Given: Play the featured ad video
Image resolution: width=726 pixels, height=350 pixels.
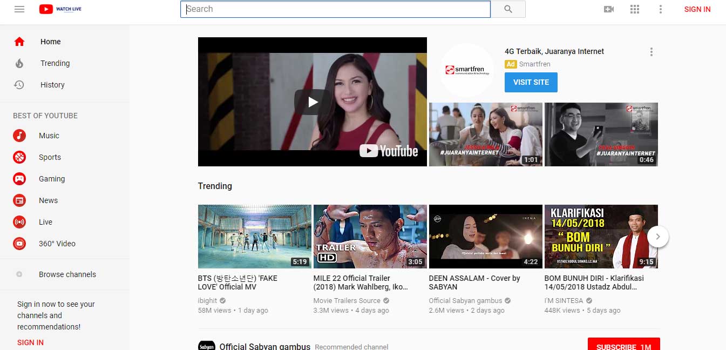Looking at the screenshot, I should (x=313, y=102).
